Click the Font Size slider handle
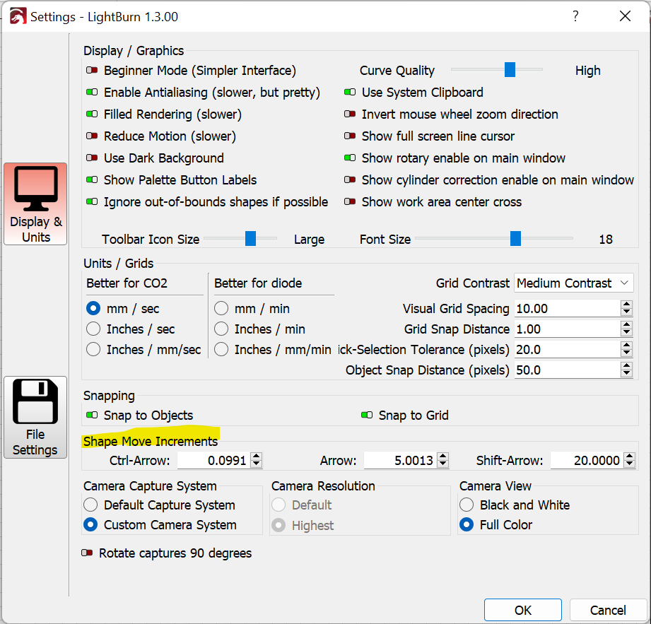 (x=515, y=239)
